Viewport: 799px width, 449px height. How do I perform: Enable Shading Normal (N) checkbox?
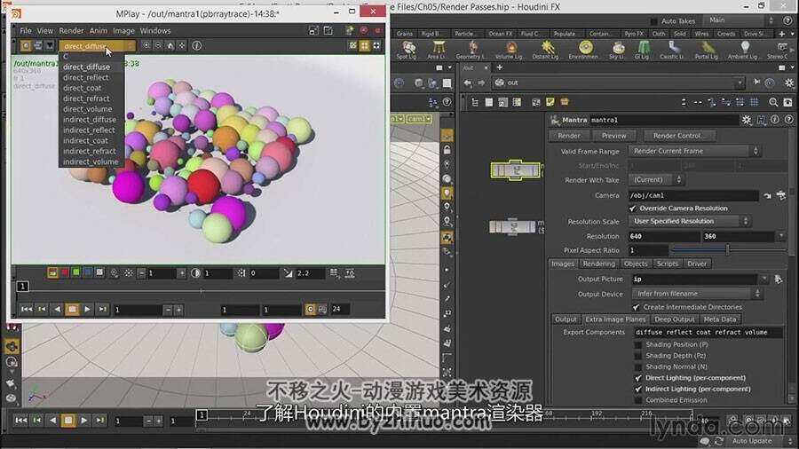pos(638,367)
